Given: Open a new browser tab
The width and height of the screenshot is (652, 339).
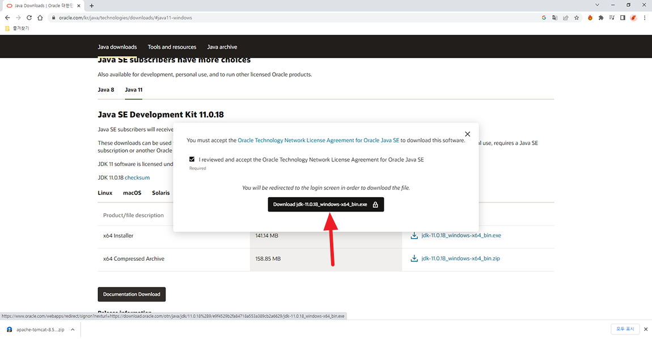Looking at the screenshot, I should (91, 6).
